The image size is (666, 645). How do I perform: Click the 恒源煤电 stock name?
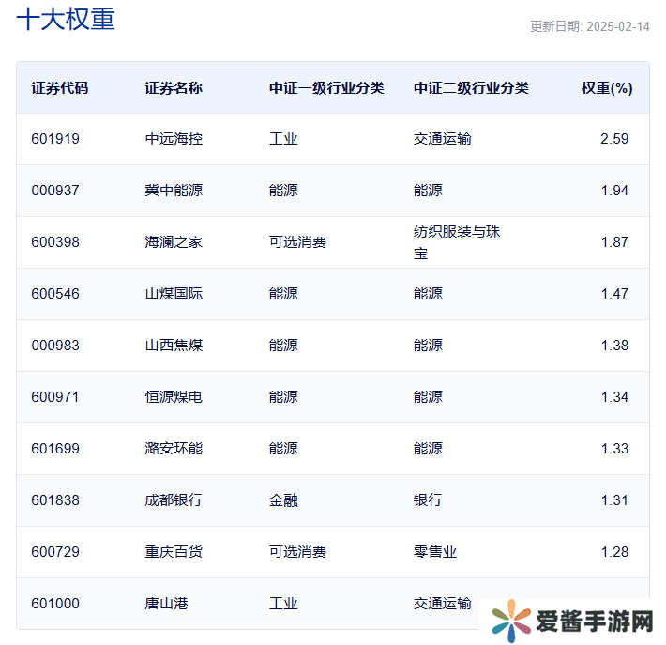pos(174,397)
